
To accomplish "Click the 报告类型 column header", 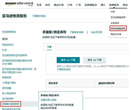I will point(53,83).
